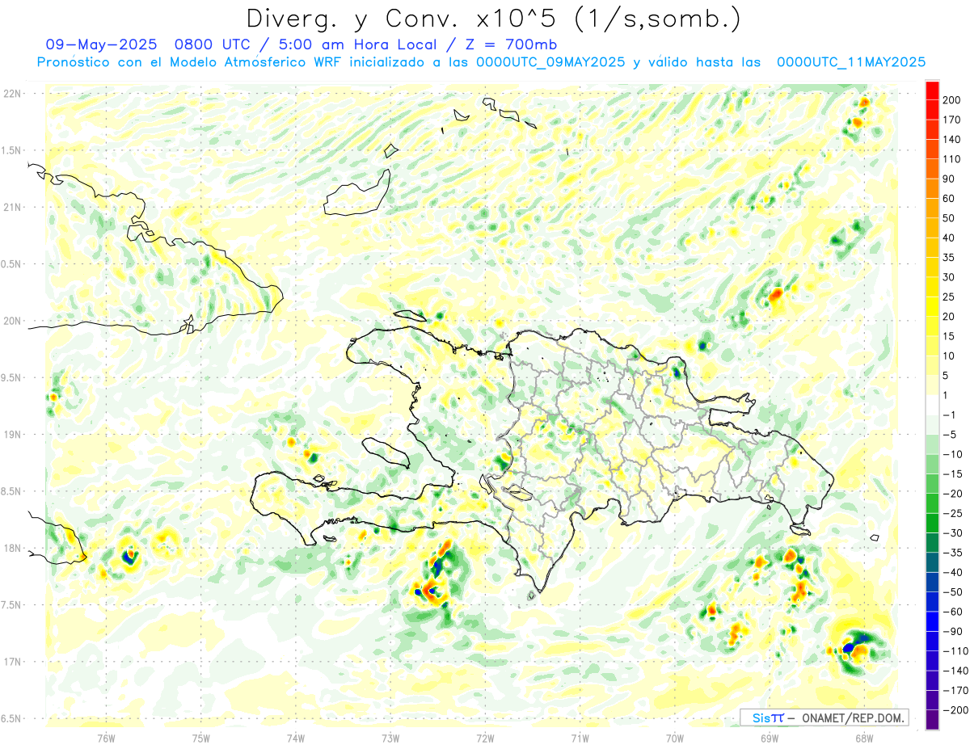Click the '7.5N' latitude label
Viewport: 970px width, 749px height.
[x=12, y=605]
